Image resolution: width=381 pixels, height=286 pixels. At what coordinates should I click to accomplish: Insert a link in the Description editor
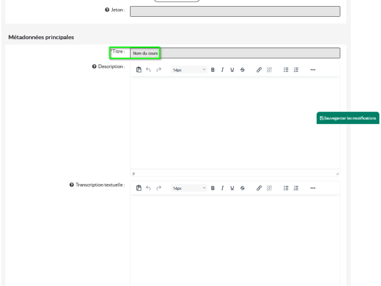(259, 70)
